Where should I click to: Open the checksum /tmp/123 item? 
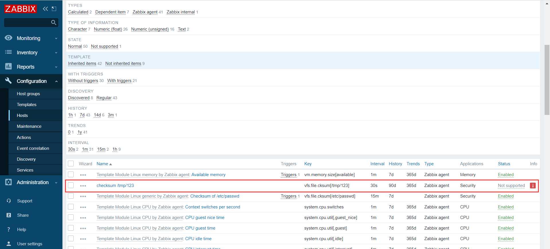pos(115,186)
